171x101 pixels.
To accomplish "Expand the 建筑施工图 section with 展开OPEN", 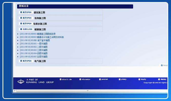I will point(26,12).
